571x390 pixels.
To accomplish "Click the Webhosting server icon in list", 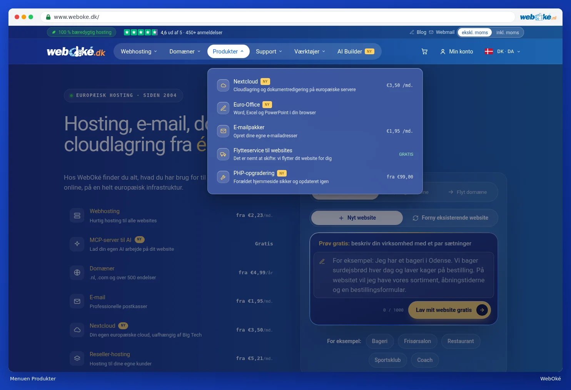I will (x=77, y=215).
